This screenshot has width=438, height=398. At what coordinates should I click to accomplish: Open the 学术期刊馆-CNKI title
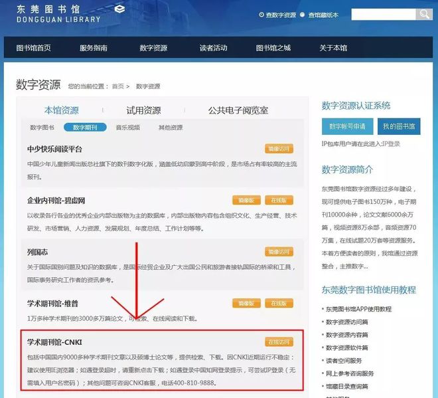(x=54, y=342)
